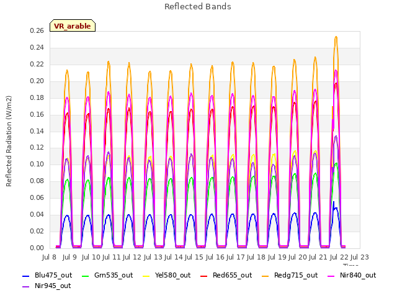This screenshot has height=298, width=397.
Task: Toggle Yel580_out legend entry
Action: coord(167,275)
